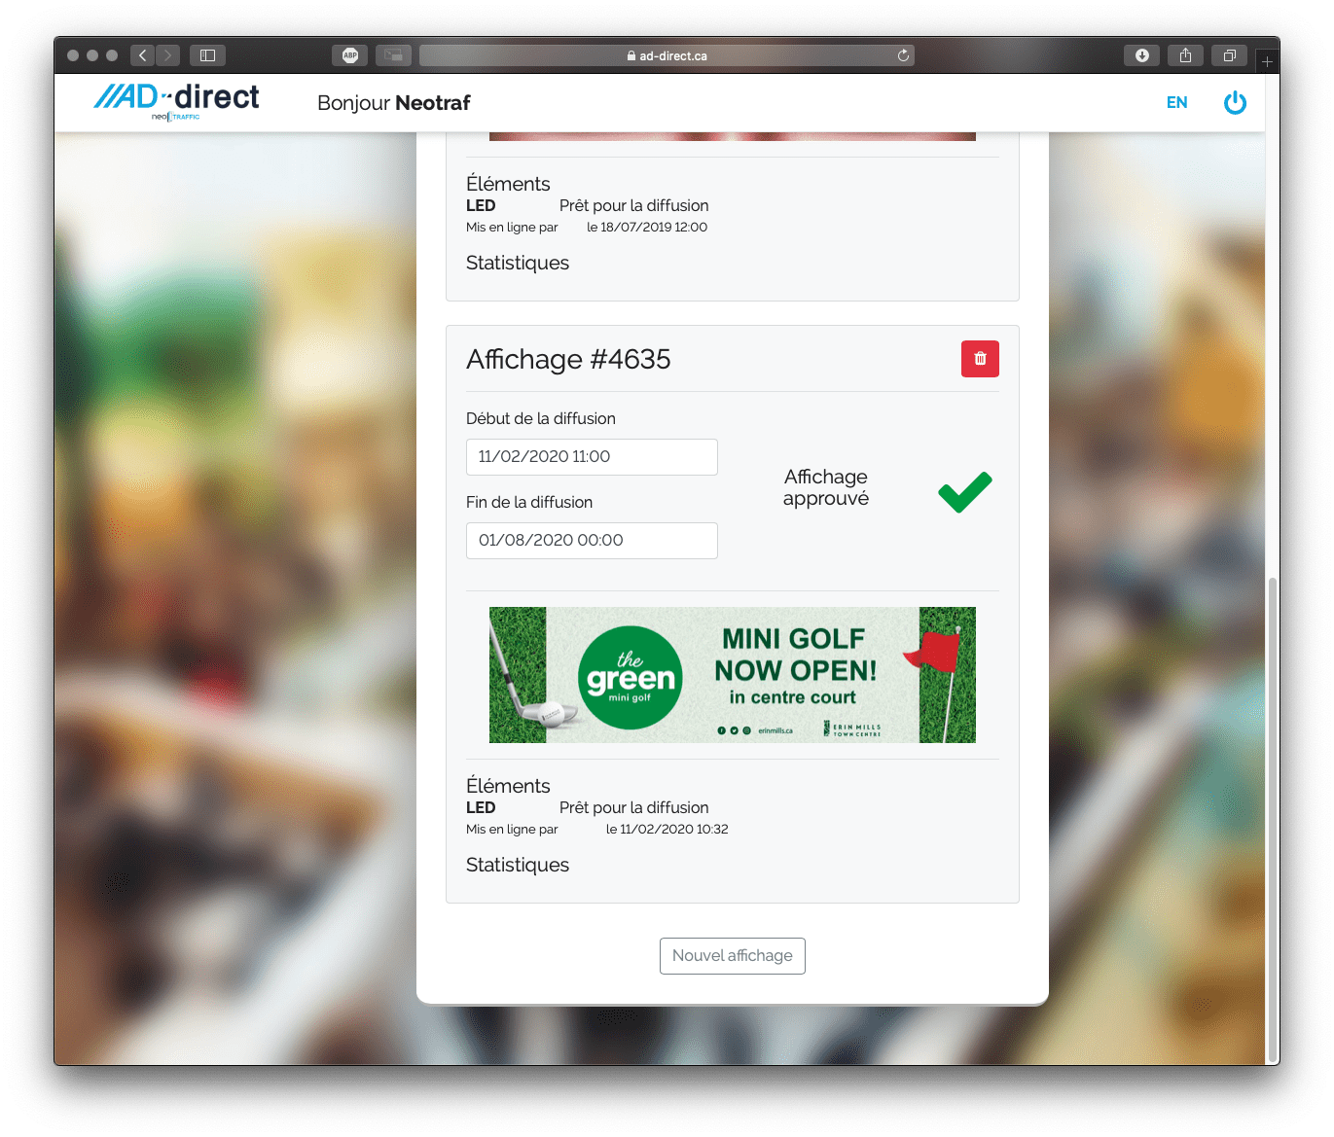Click the ad-direct.ca address bar
Screen dimensions: 1334x1137
point(667,55)
